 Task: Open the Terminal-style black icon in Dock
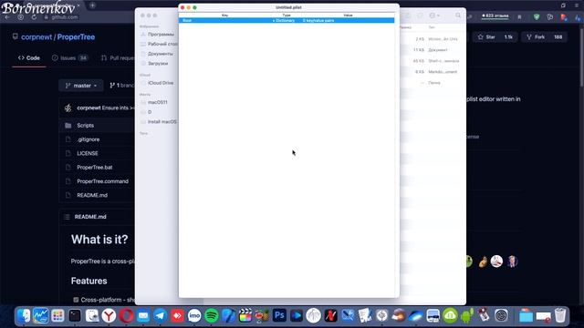tap(75, 316)
